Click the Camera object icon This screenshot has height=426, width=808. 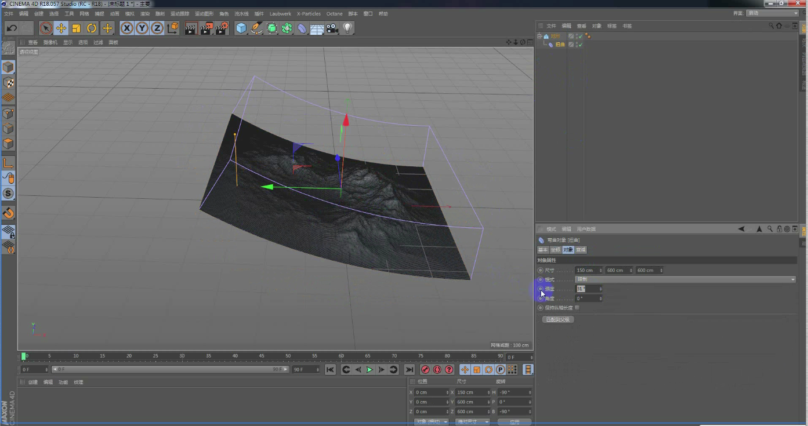332,28
